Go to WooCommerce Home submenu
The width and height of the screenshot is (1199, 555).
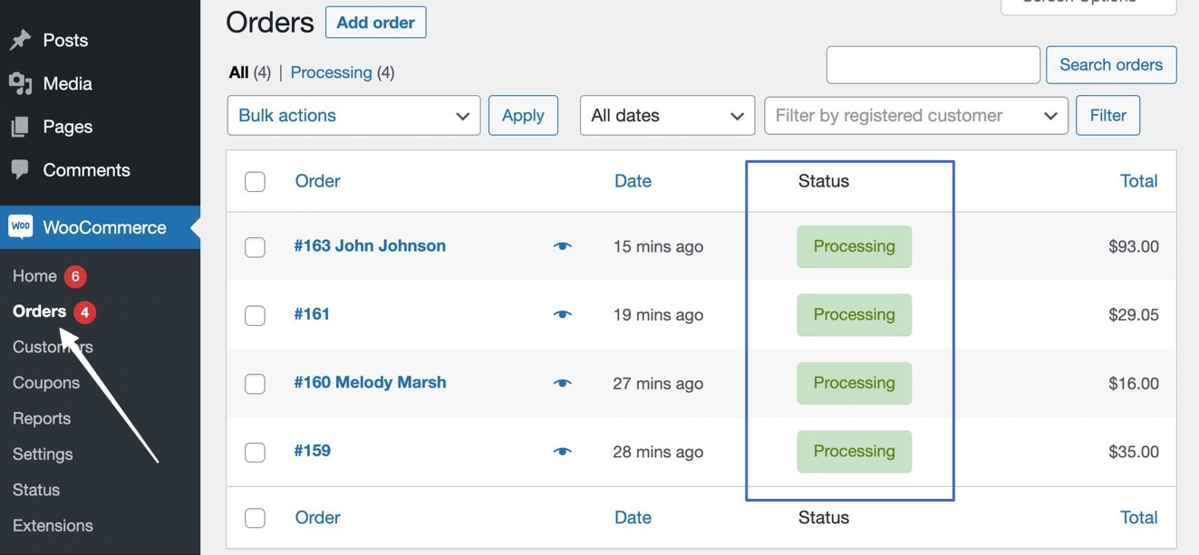pyautogui.click(x=34, y=276)
